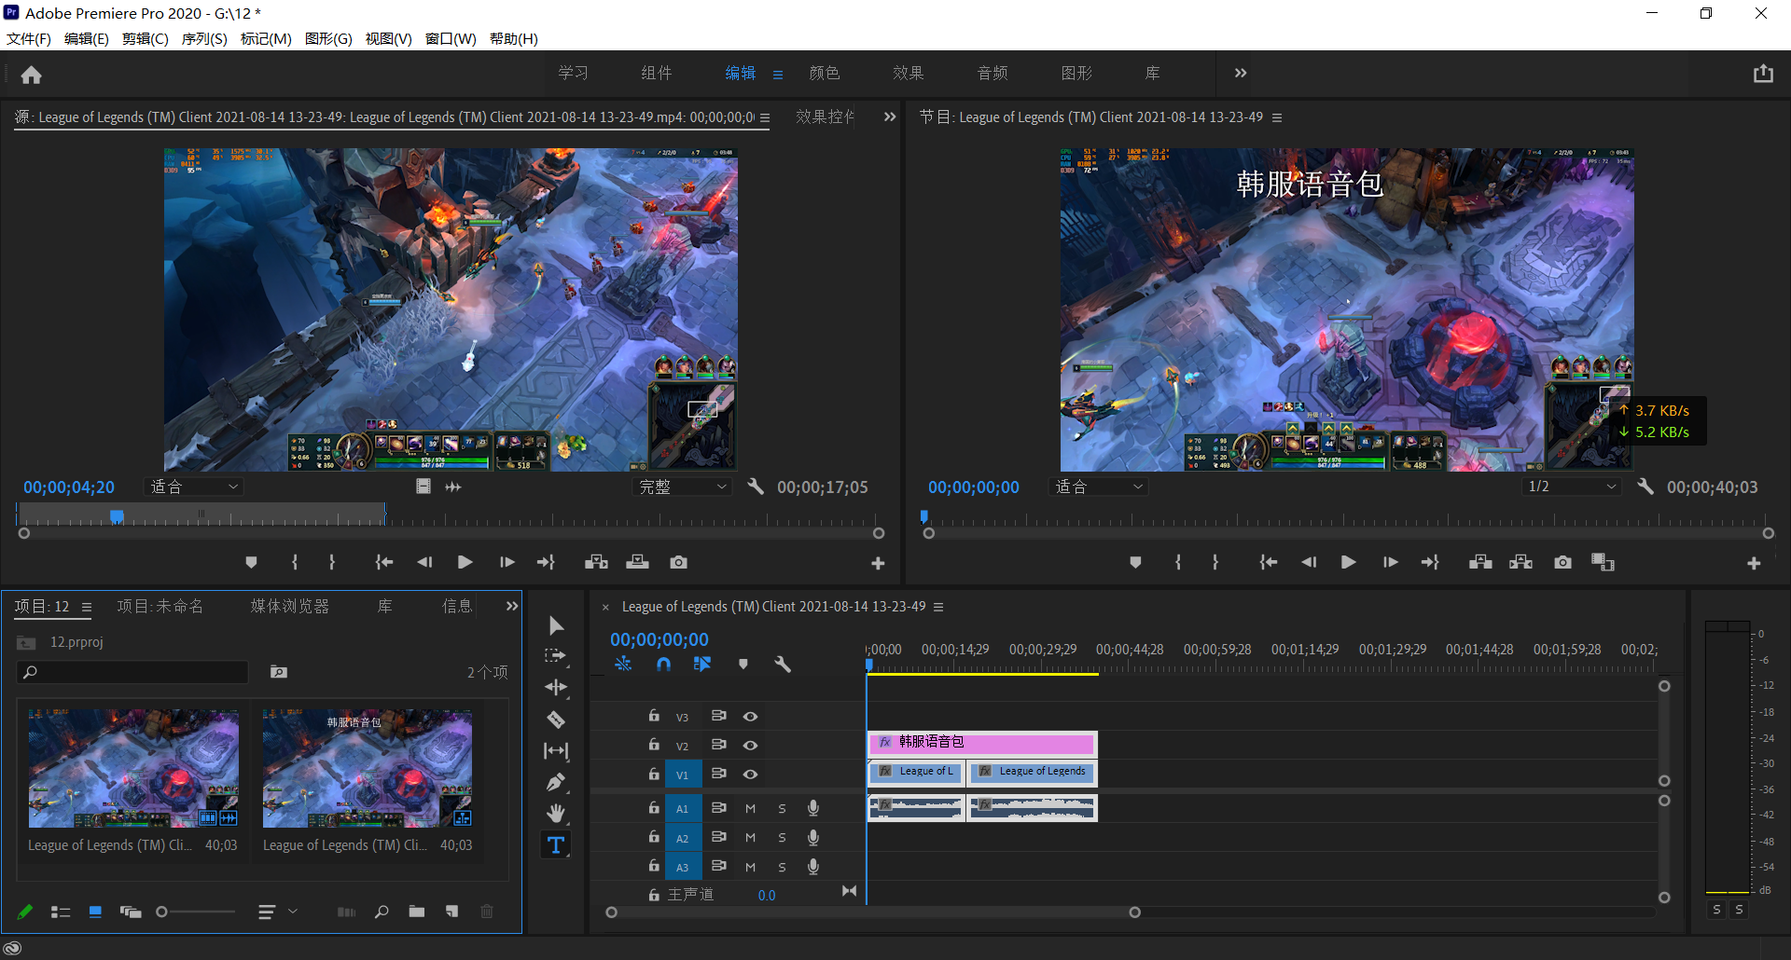Click New Item icon in Project panel
This screenshot has height=960, width=1791.
[x=452, y=912]
